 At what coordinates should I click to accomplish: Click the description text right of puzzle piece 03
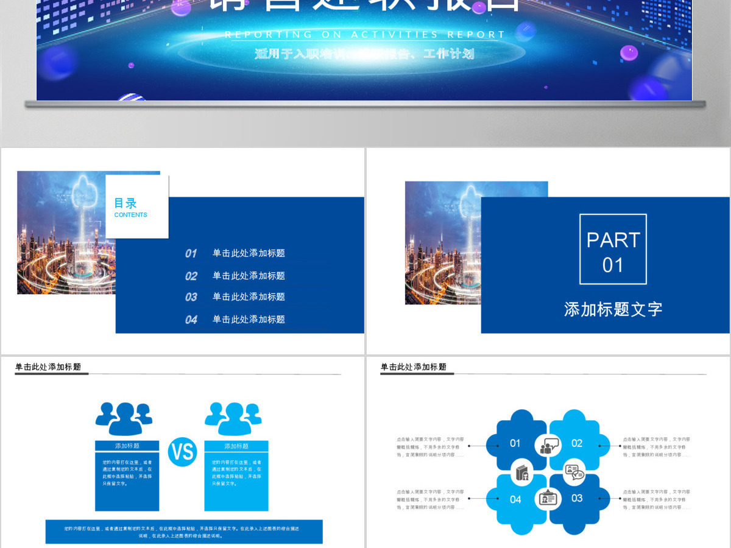[x=657, y=499]
